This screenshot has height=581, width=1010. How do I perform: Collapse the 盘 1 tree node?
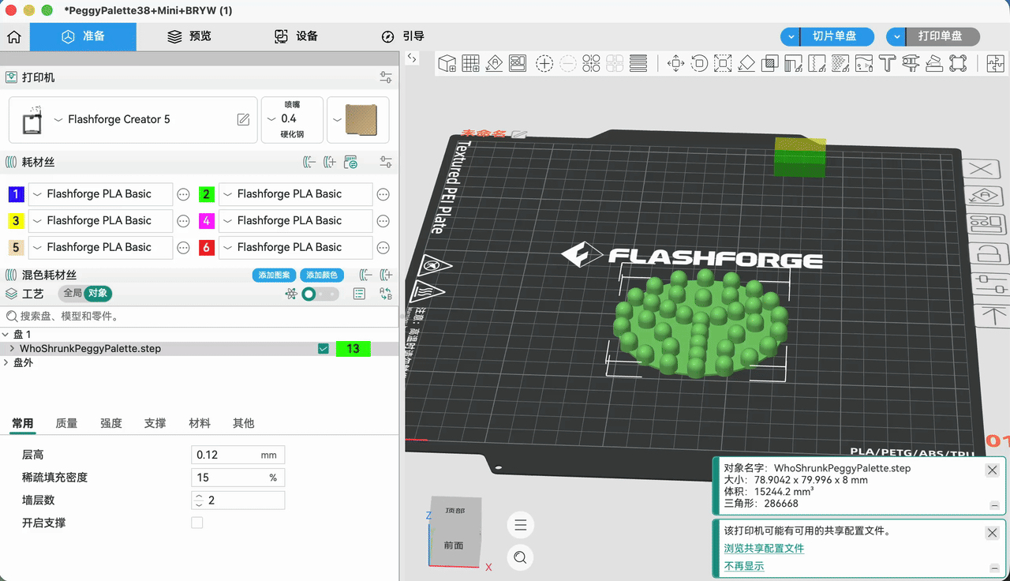6,335
